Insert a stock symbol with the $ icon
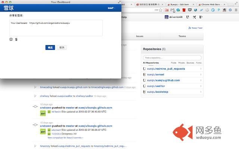Screen dimensions: 239x149 click(16, 39)
